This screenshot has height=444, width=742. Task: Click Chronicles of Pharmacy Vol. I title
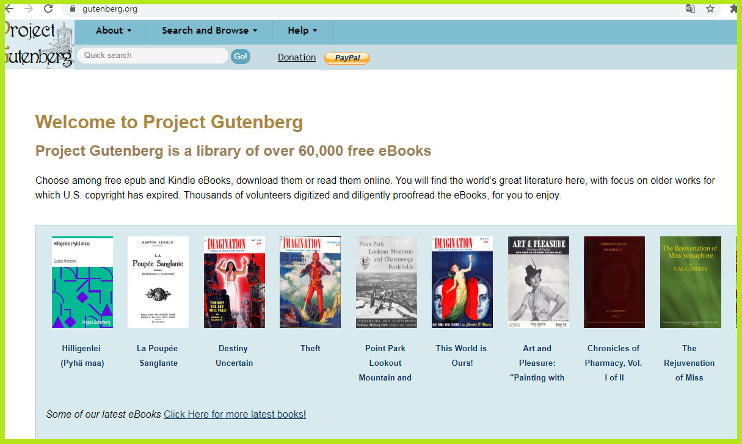[x=613, y=363]
